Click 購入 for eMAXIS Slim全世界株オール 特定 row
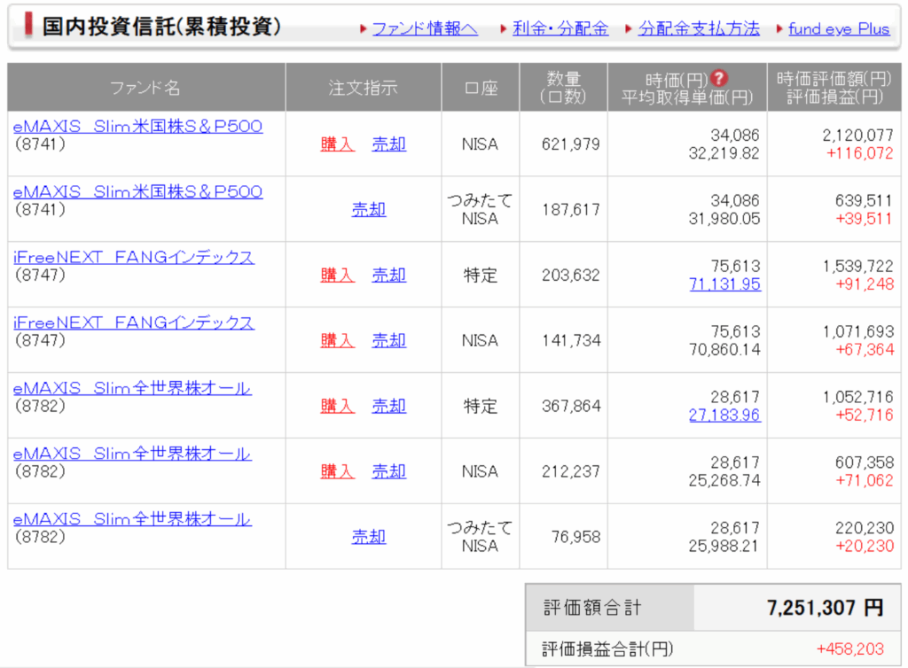 point(337,405)
